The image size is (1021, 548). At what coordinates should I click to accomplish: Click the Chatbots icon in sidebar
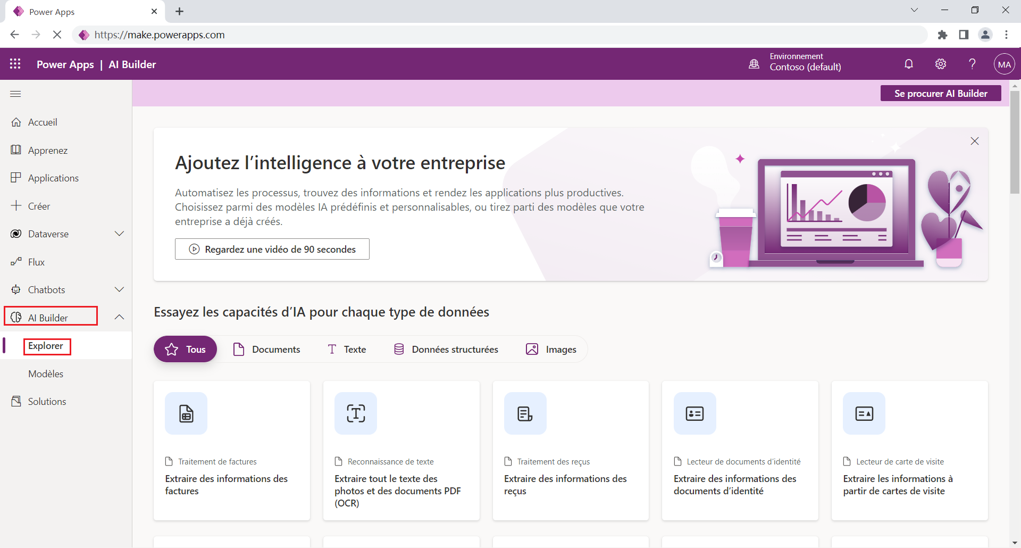[16, 289]
